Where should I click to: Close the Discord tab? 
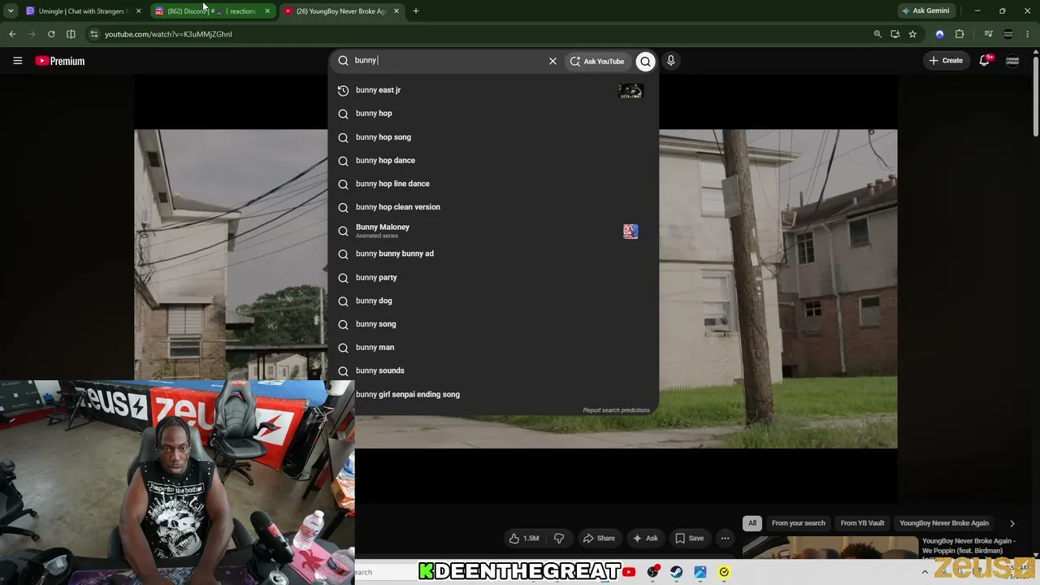(x=267, y=11)
